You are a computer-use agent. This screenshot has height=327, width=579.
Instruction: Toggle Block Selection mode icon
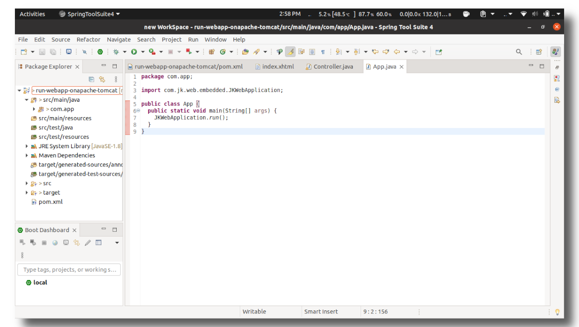312,52
